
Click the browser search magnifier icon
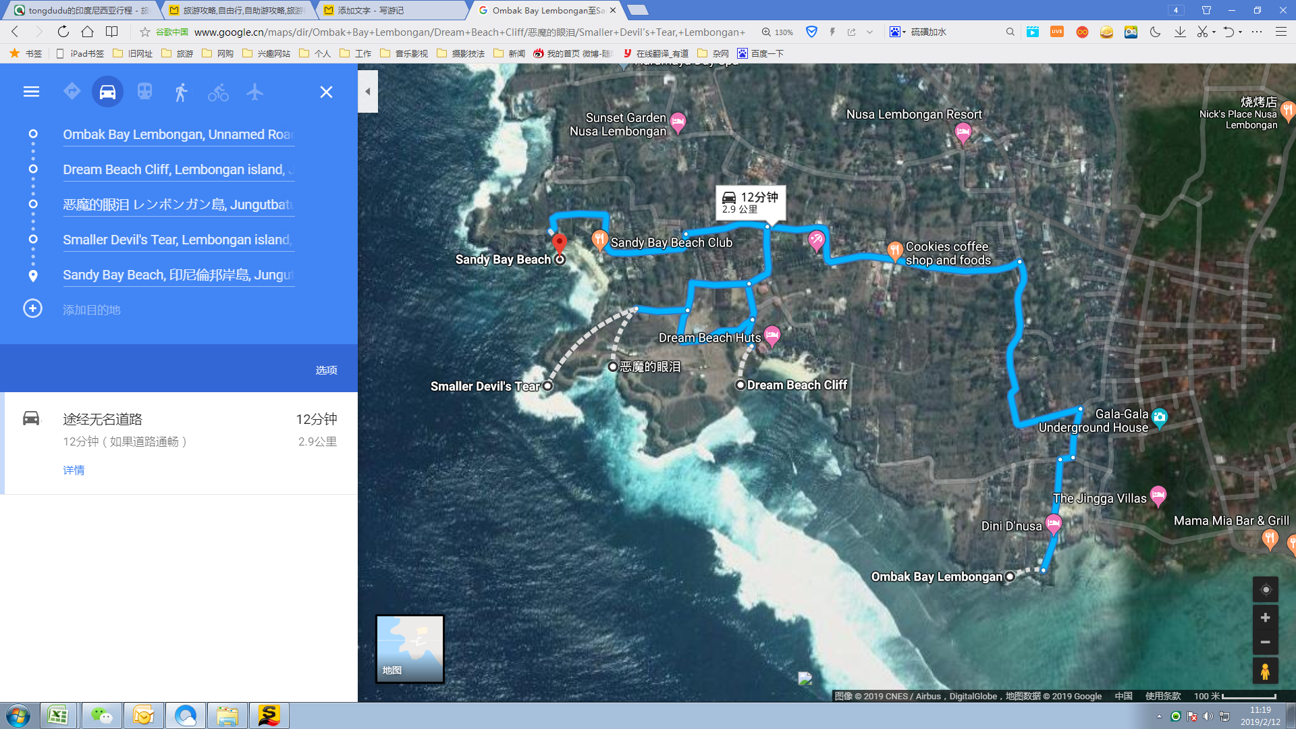1010,32
